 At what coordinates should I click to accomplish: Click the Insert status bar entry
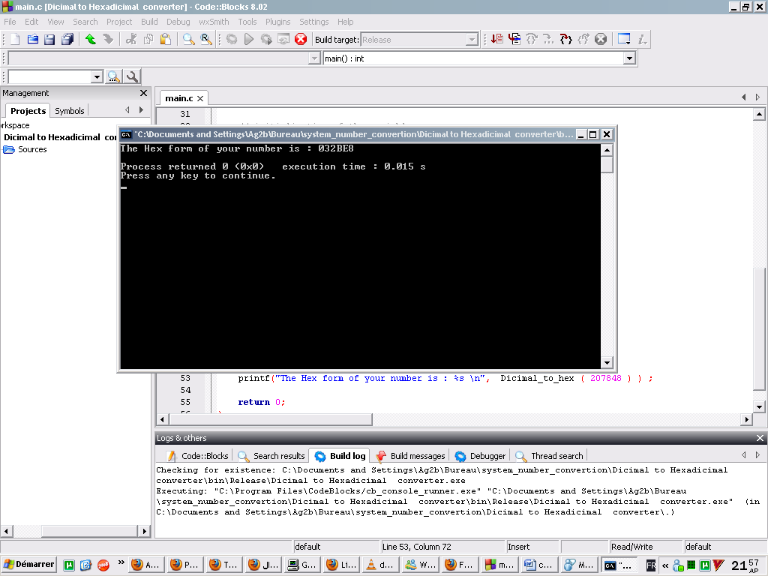coord(533,547)
